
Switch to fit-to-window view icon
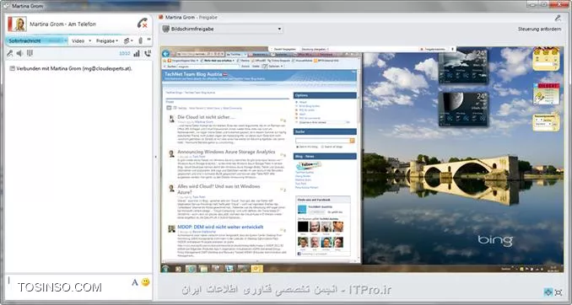(548, 292)
